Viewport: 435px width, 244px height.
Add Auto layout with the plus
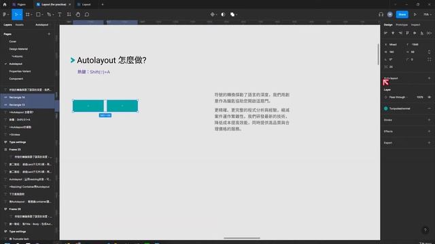click(x=429, y=79)
